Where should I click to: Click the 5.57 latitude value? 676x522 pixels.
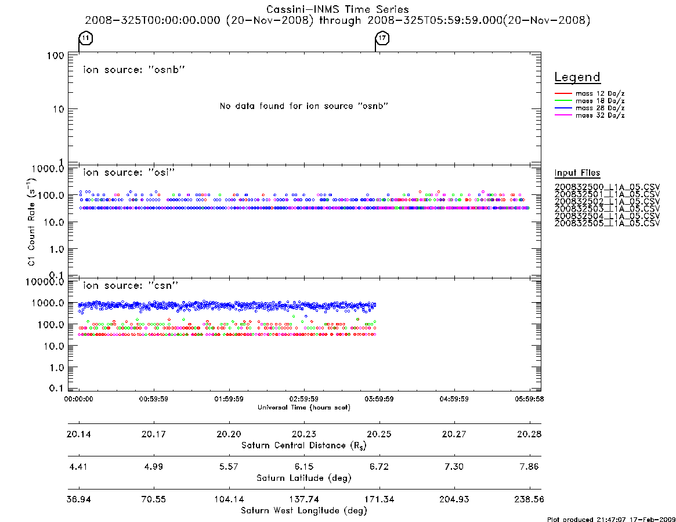click(x=229, y=467)
